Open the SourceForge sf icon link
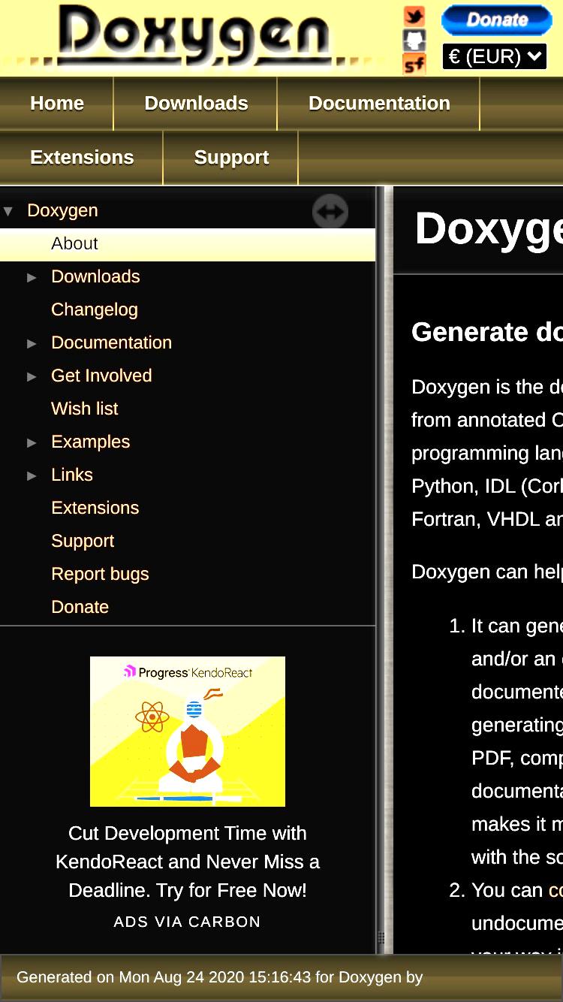The height and width of the screenshot is (1002, 563). (414, 64)
